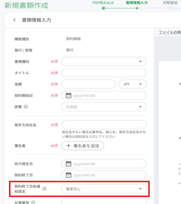181x204 pixels.
Task: Select the PDF読み込み step
Action: 103,3
